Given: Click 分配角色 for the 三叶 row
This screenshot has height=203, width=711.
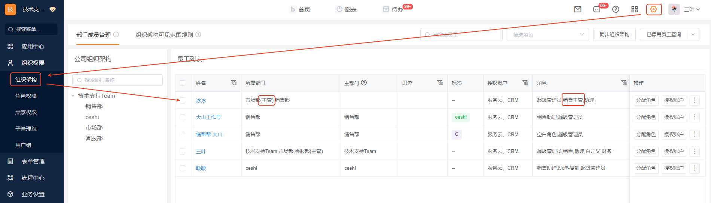Looking at the screenshot, I should (x=646, y=152).
